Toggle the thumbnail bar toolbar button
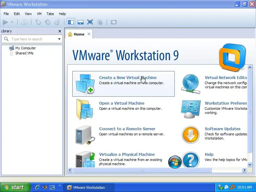The image size is (256, 192). [81, 22]
